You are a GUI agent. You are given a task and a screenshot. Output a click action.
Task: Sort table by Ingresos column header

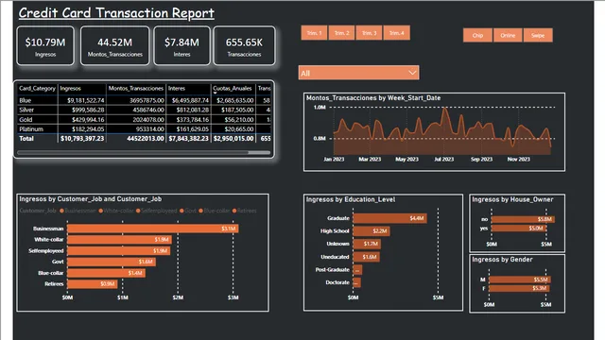pyautogui.click(x=71, y=88)
